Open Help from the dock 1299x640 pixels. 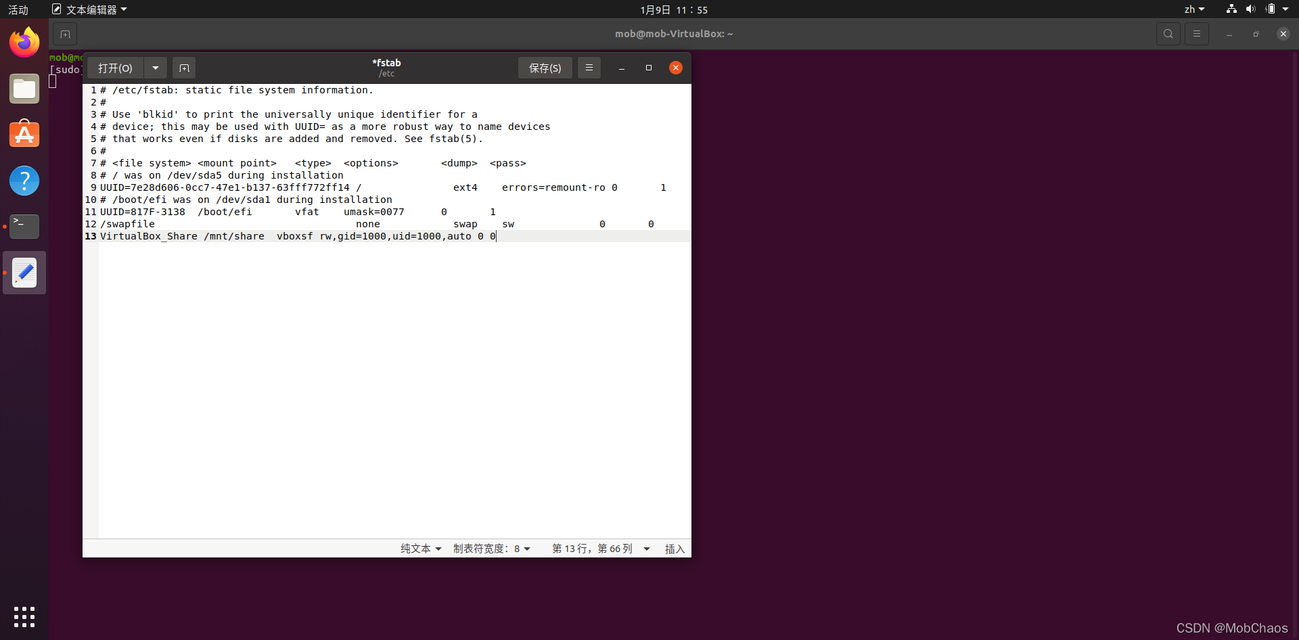24,181
